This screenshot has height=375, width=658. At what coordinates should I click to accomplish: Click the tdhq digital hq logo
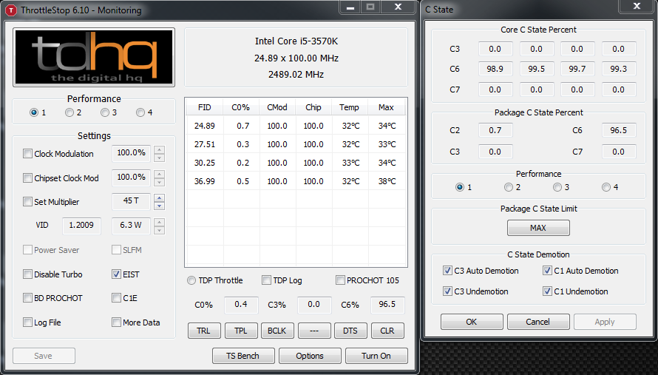point(94,58)
